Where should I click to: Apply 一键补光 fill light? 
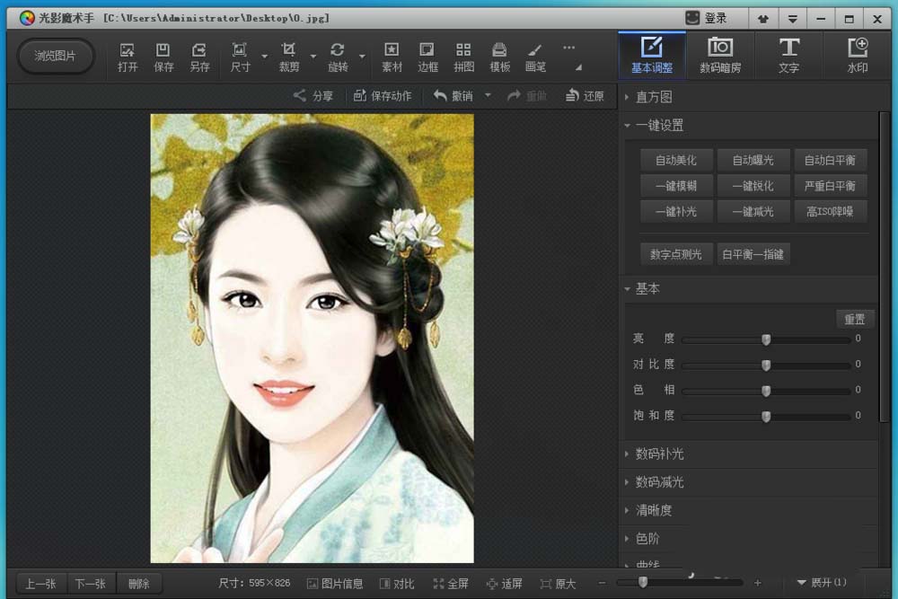click(676, 212)
